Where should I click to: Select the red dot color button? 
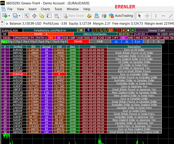(x=119, y=30)
